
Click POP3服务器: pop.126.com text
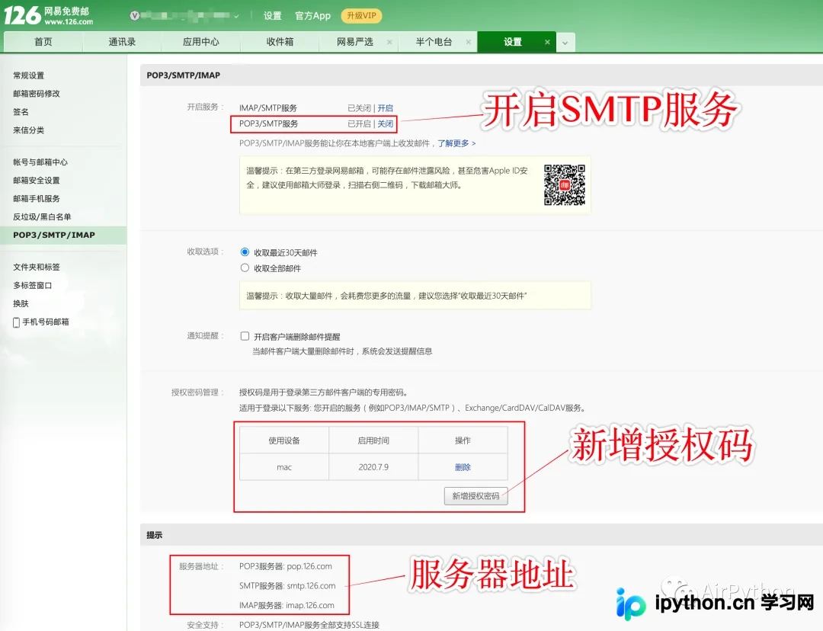pos(286,566)
